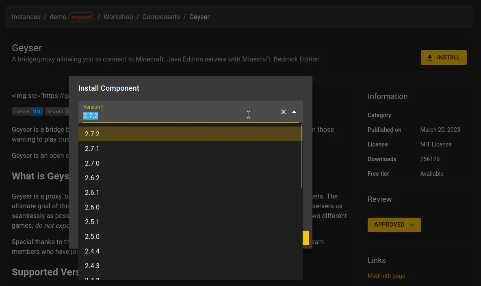The height and width of the screenshot is (286, 481).
Task: Choose version 2.6.2
Action: coord(190,178)
